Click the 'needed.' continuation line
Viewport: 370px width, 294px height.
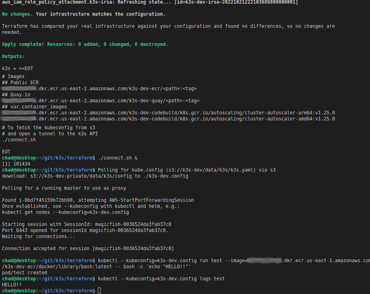coord(12,32)
